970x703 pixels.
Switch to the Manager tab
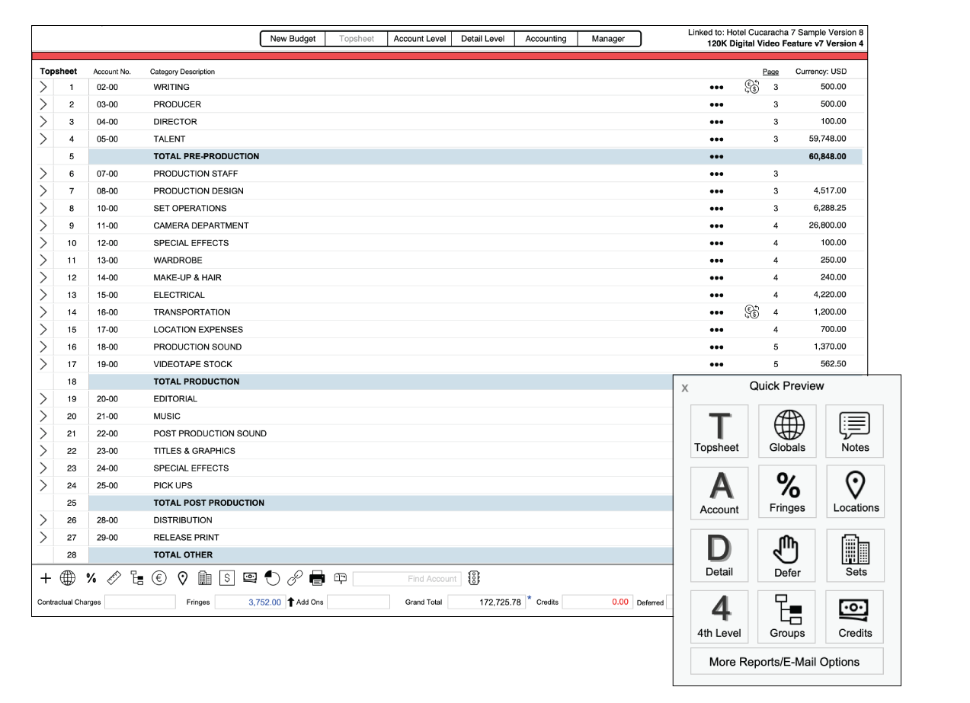(x=610, y=38)
